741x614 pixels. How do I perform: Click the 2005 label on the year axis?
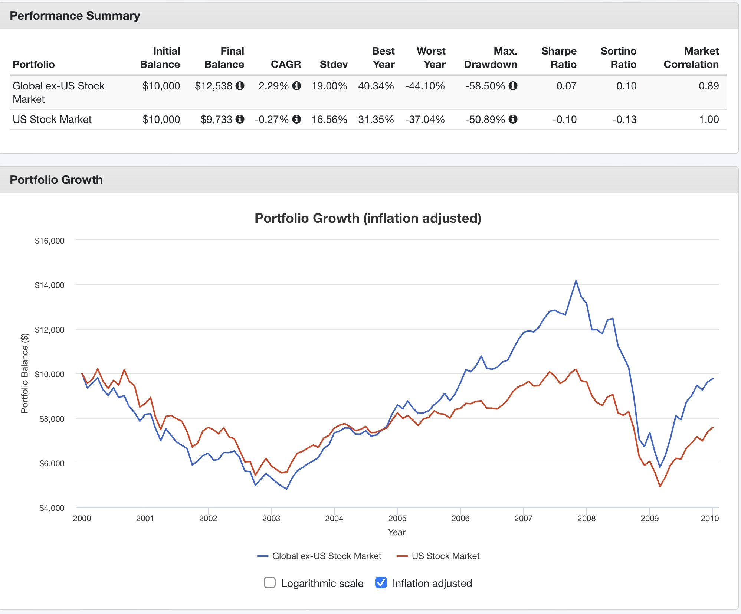click(397, 518)
